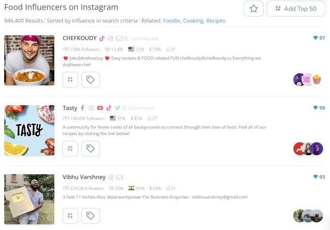The image size is (330, 230).
Task: Open Tasty's YouTube icon
Action: (100, 108)
